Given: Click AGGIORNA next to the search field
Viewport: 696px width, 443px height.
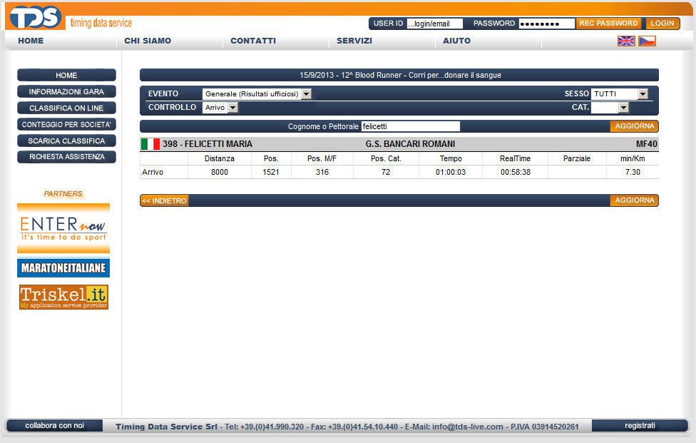Looking at the screenshot, I should coord(633,126).
